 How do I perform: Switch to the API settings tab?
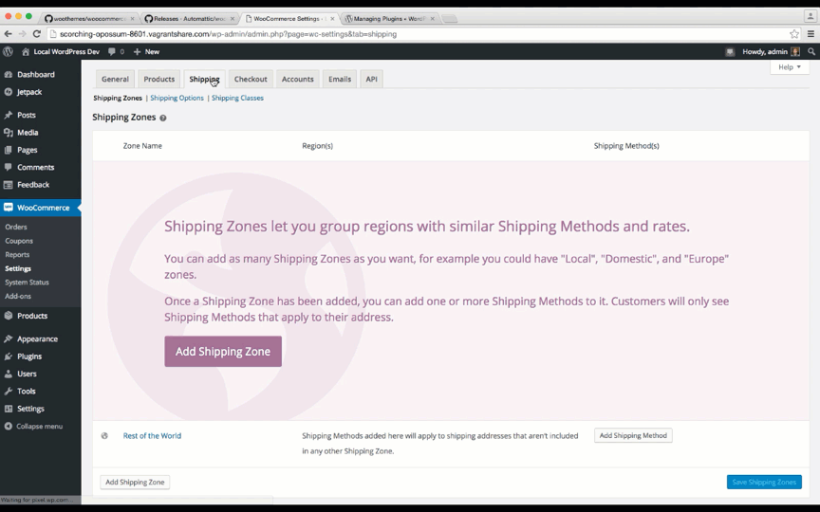pyautogui.click(x=371, y=79)
